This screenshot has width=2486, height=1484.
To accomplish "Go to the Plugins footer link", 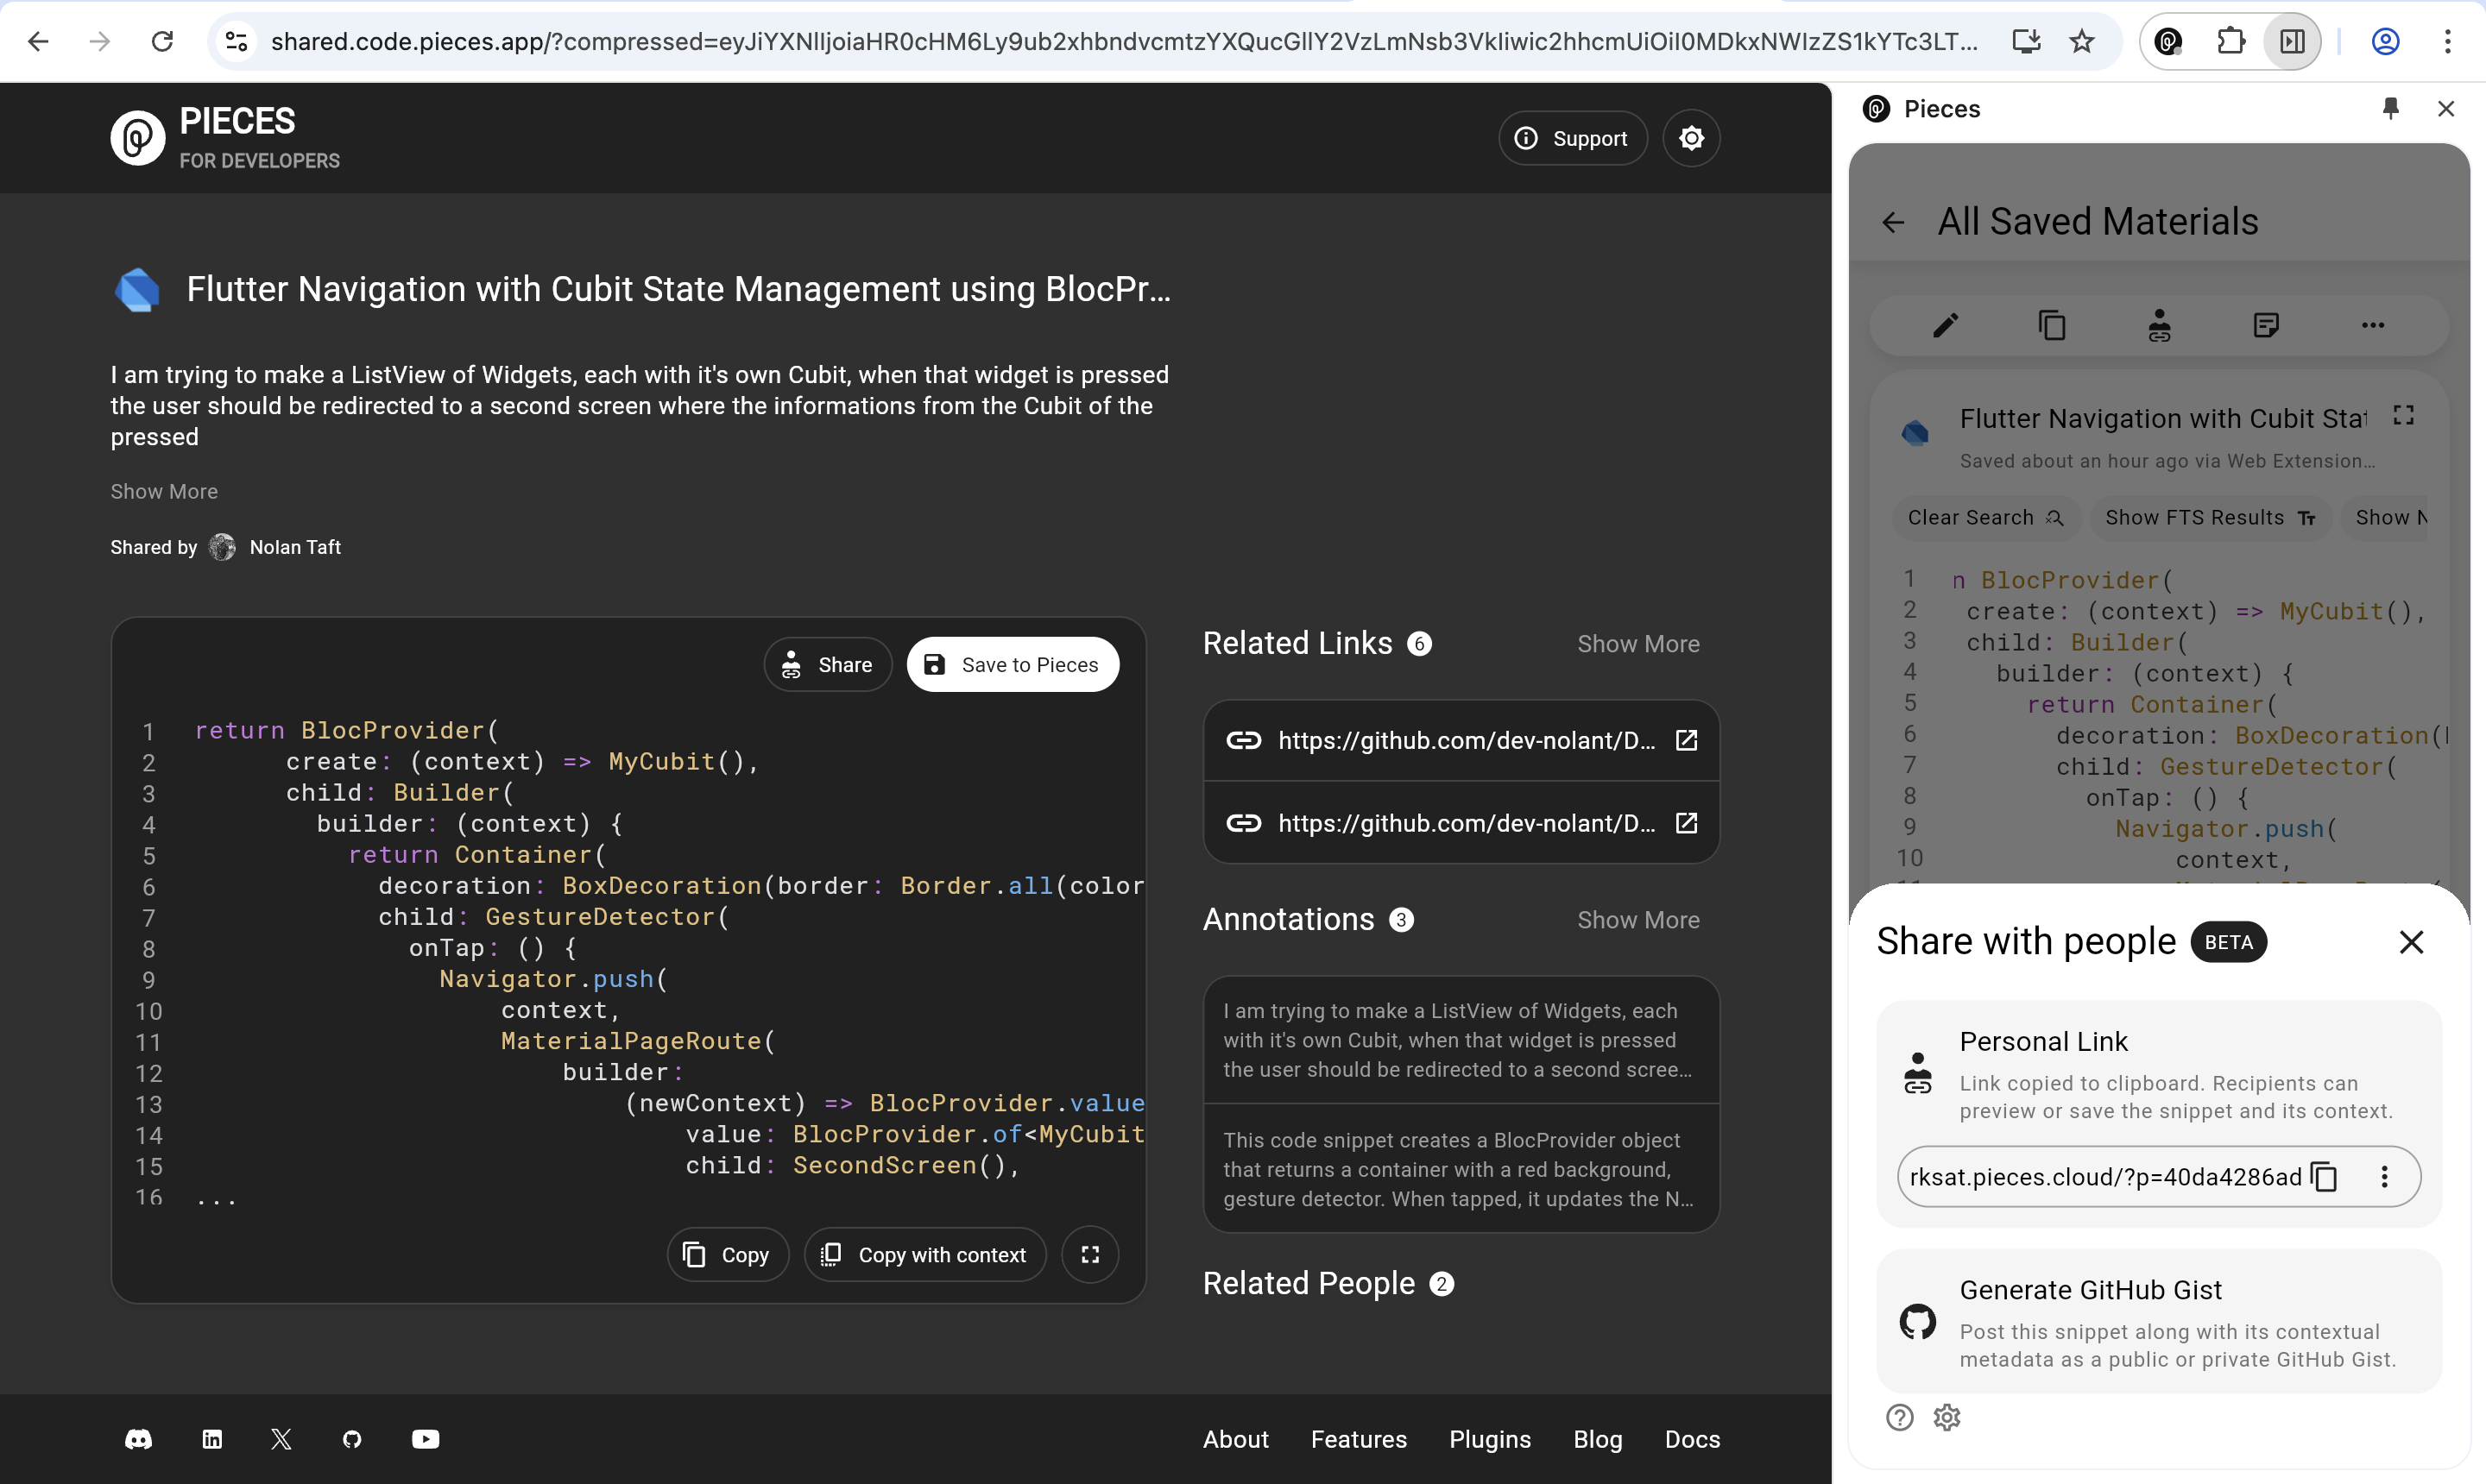I will (x=1490, y=1439).
